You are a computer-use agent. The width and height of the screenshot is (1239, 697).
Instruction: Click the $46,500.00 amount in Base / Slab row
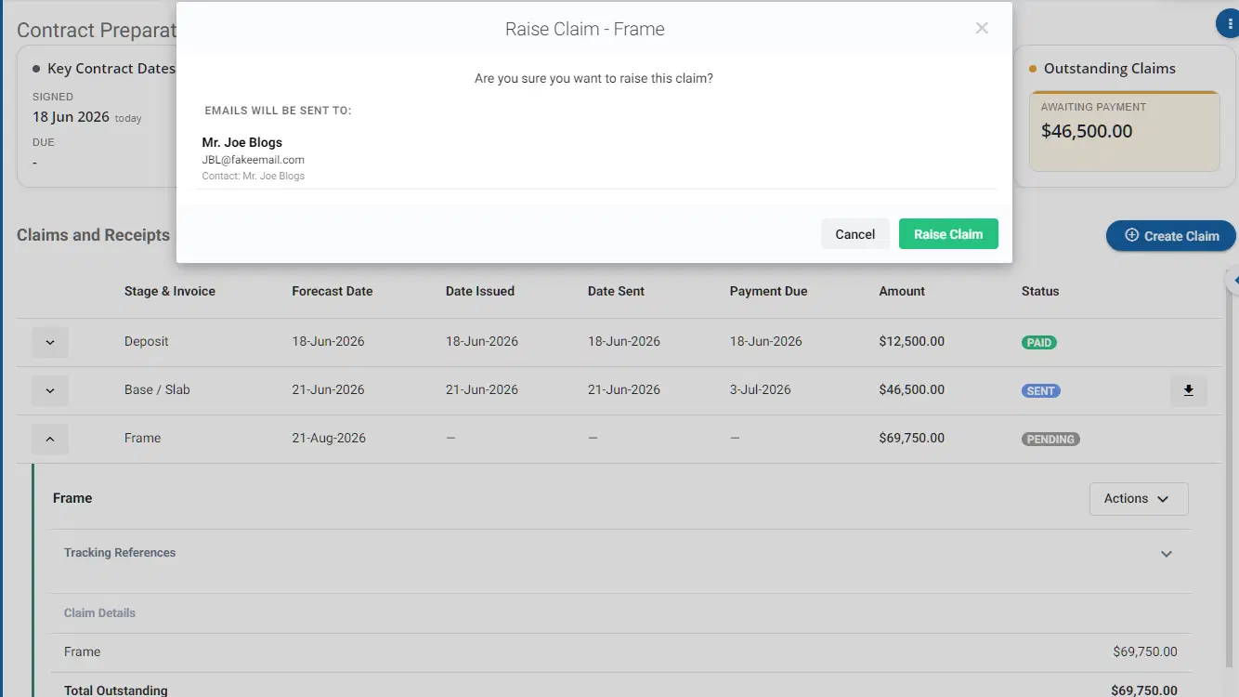912,389
